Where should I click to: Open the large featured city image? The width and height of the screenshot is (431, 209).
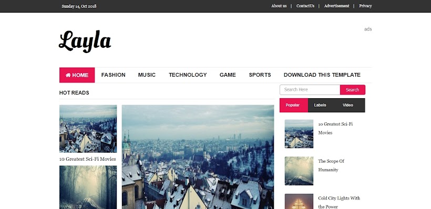click(198, 157)
